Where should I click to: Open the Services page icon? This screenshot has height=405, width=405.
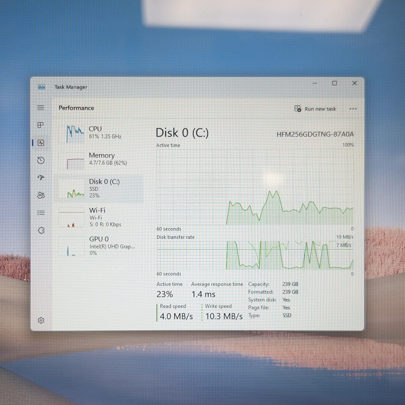coord(41,230)
